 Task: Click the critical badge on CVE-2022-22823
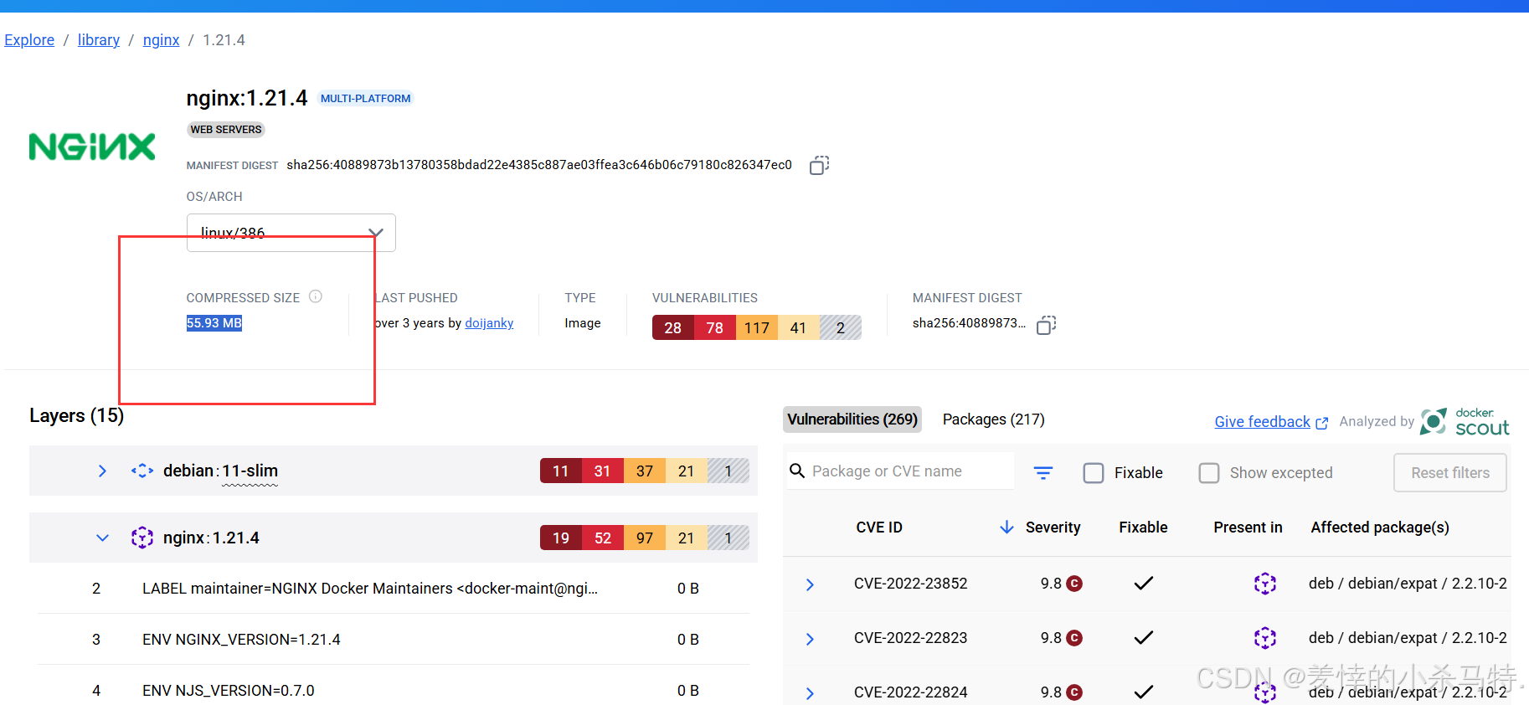1074,638
